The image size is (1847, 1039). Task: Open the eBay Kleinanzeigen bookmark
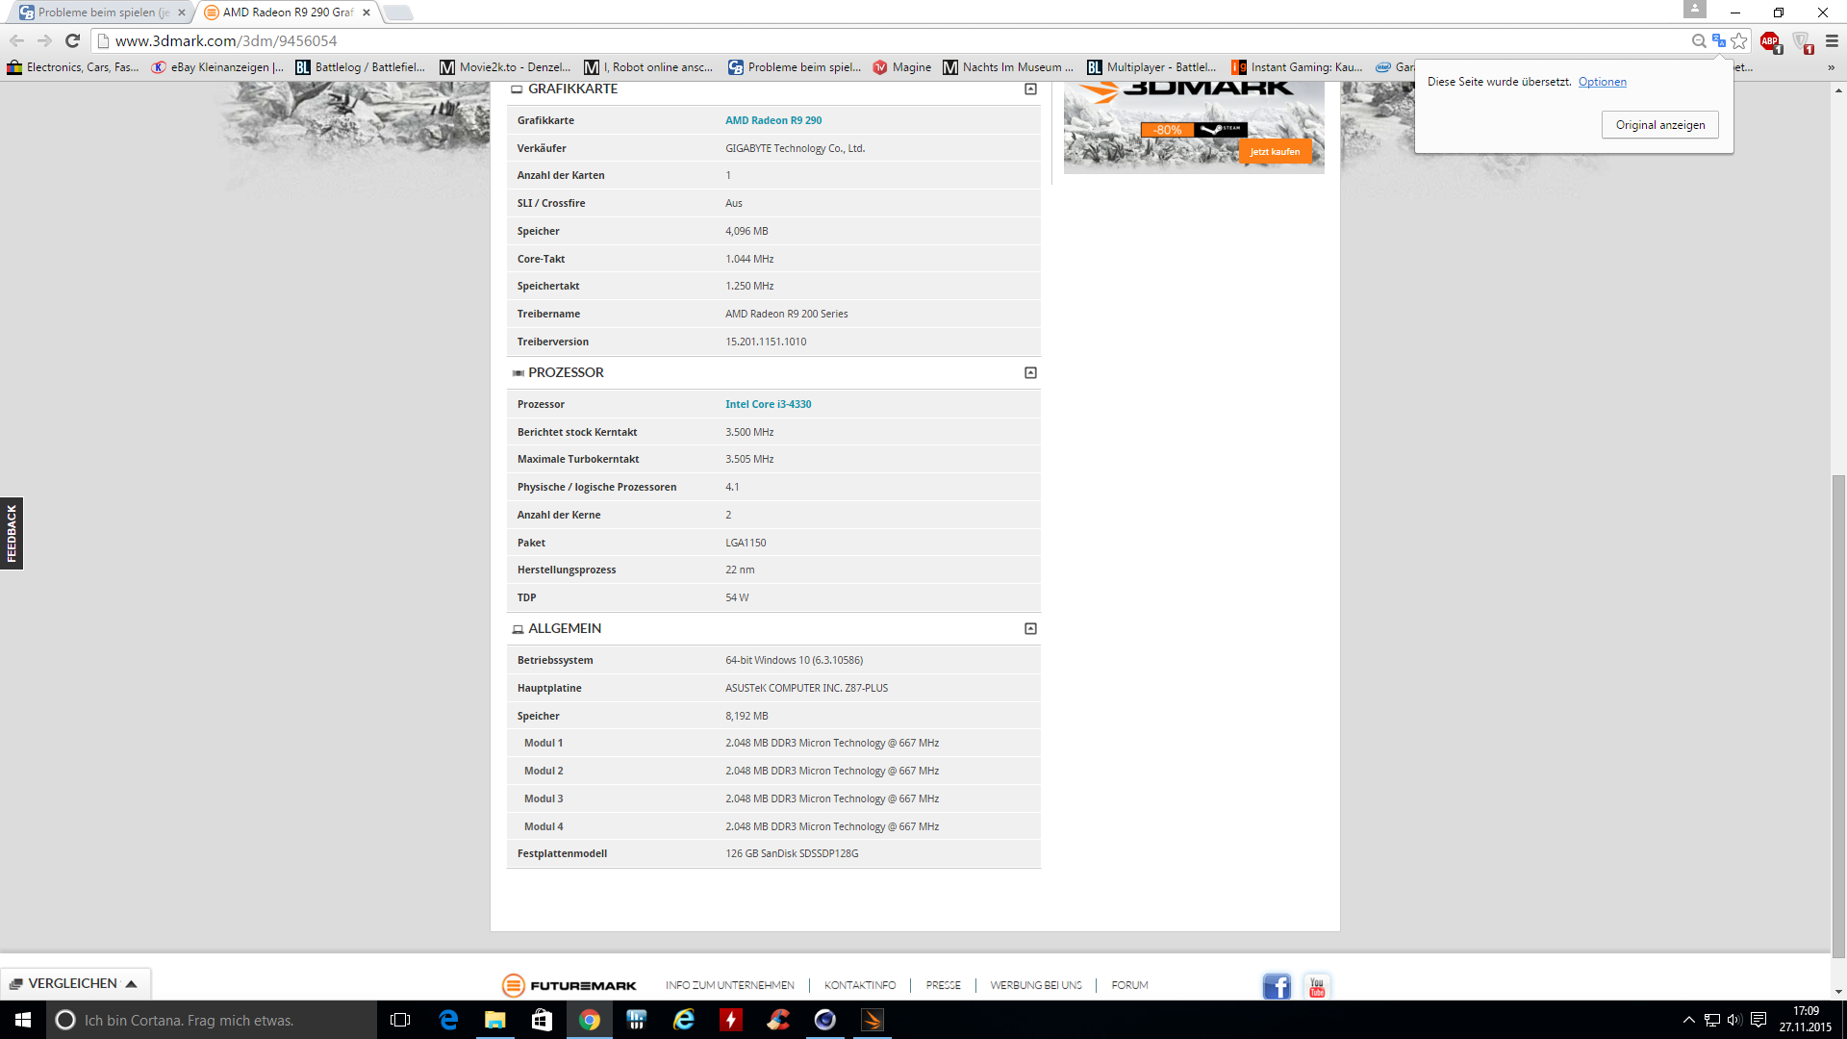[217, 67]
